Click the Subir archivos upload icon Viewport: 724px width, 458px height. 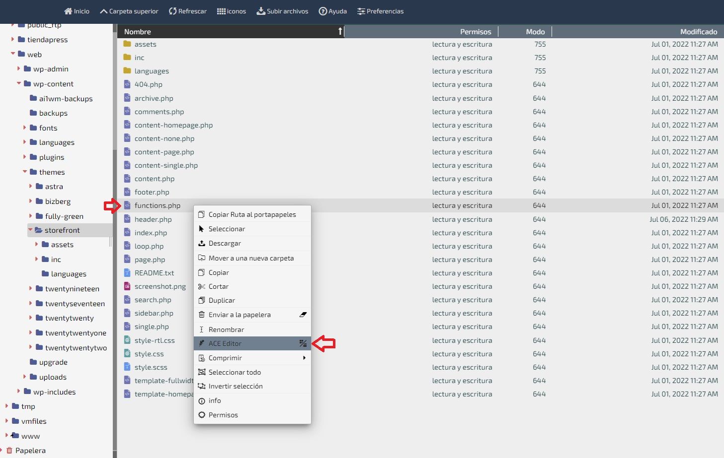261,11
